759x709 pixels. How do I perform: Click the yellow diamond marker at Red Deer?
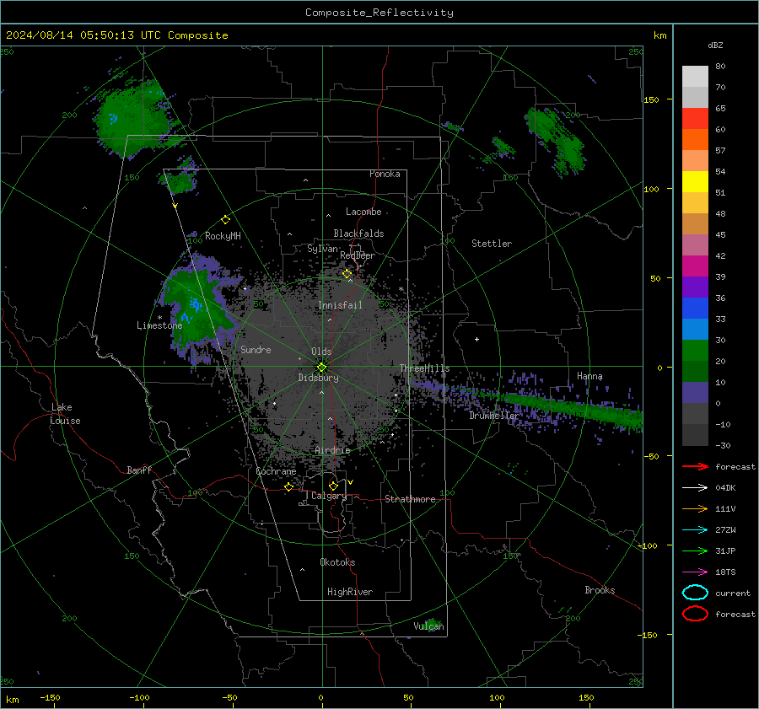coord(347,274)
